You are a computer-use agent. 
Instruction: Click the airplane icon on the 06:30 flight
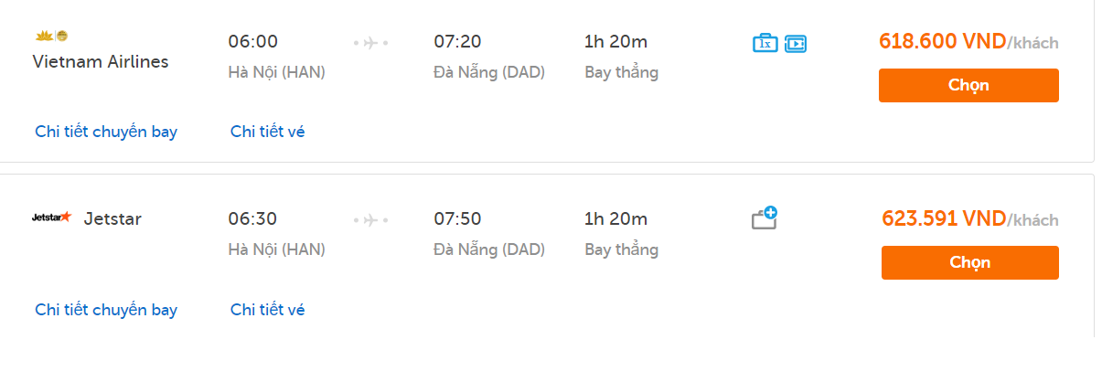[x=370, y=219]
